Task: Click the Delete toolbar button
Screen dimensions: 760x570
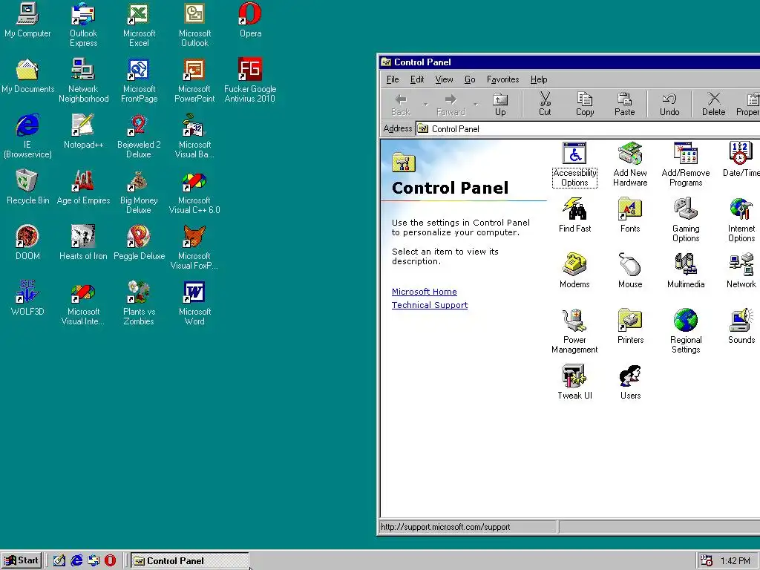Action: [x=713, y=104]
